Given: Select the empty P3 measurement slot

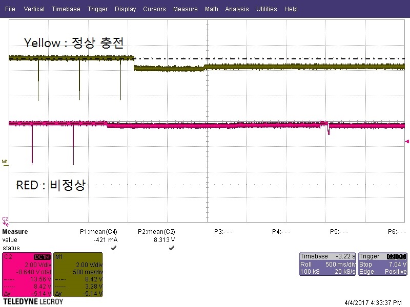Looking at the screenshot, I should (223, 232).
